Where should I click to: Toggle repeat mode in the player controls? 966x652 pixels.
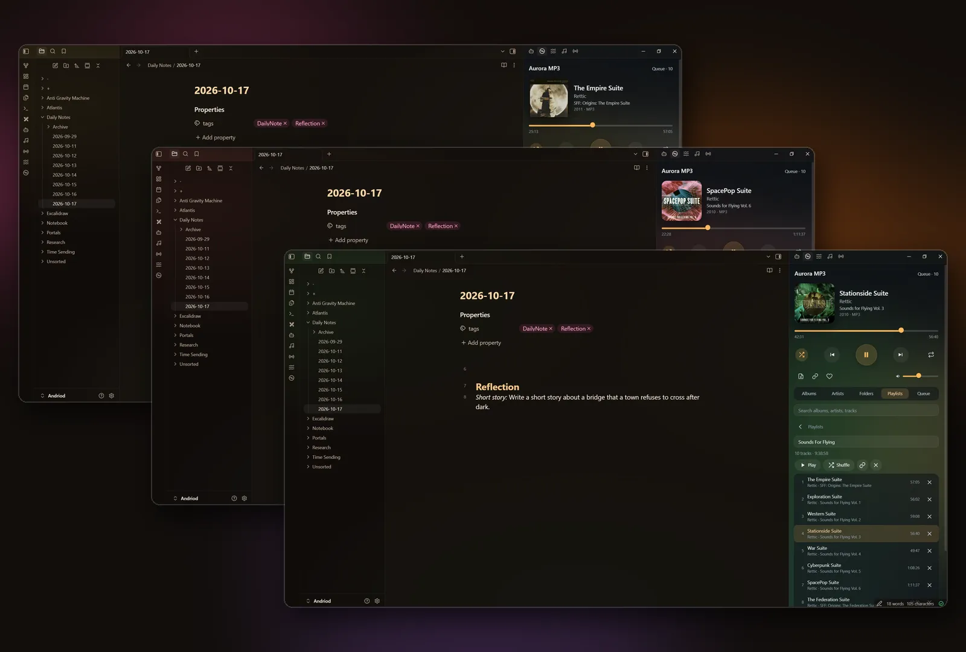coord(931,355)
